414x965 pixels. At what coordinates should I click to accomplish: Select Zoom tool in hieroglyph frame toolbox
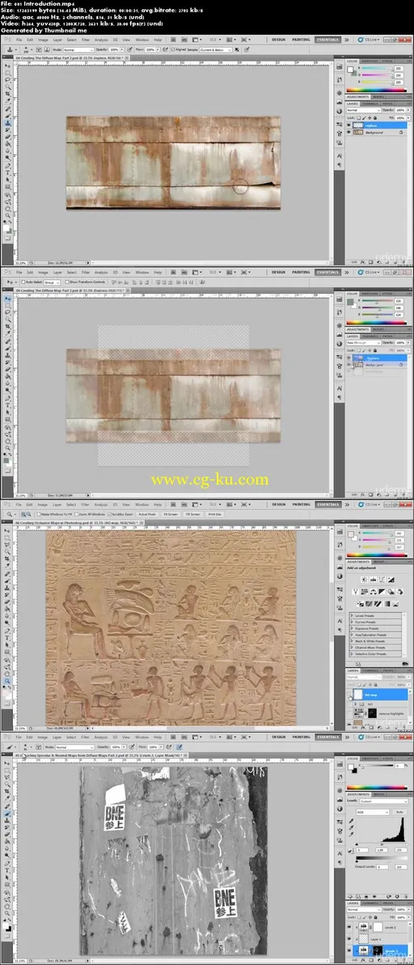coord(6,680)
